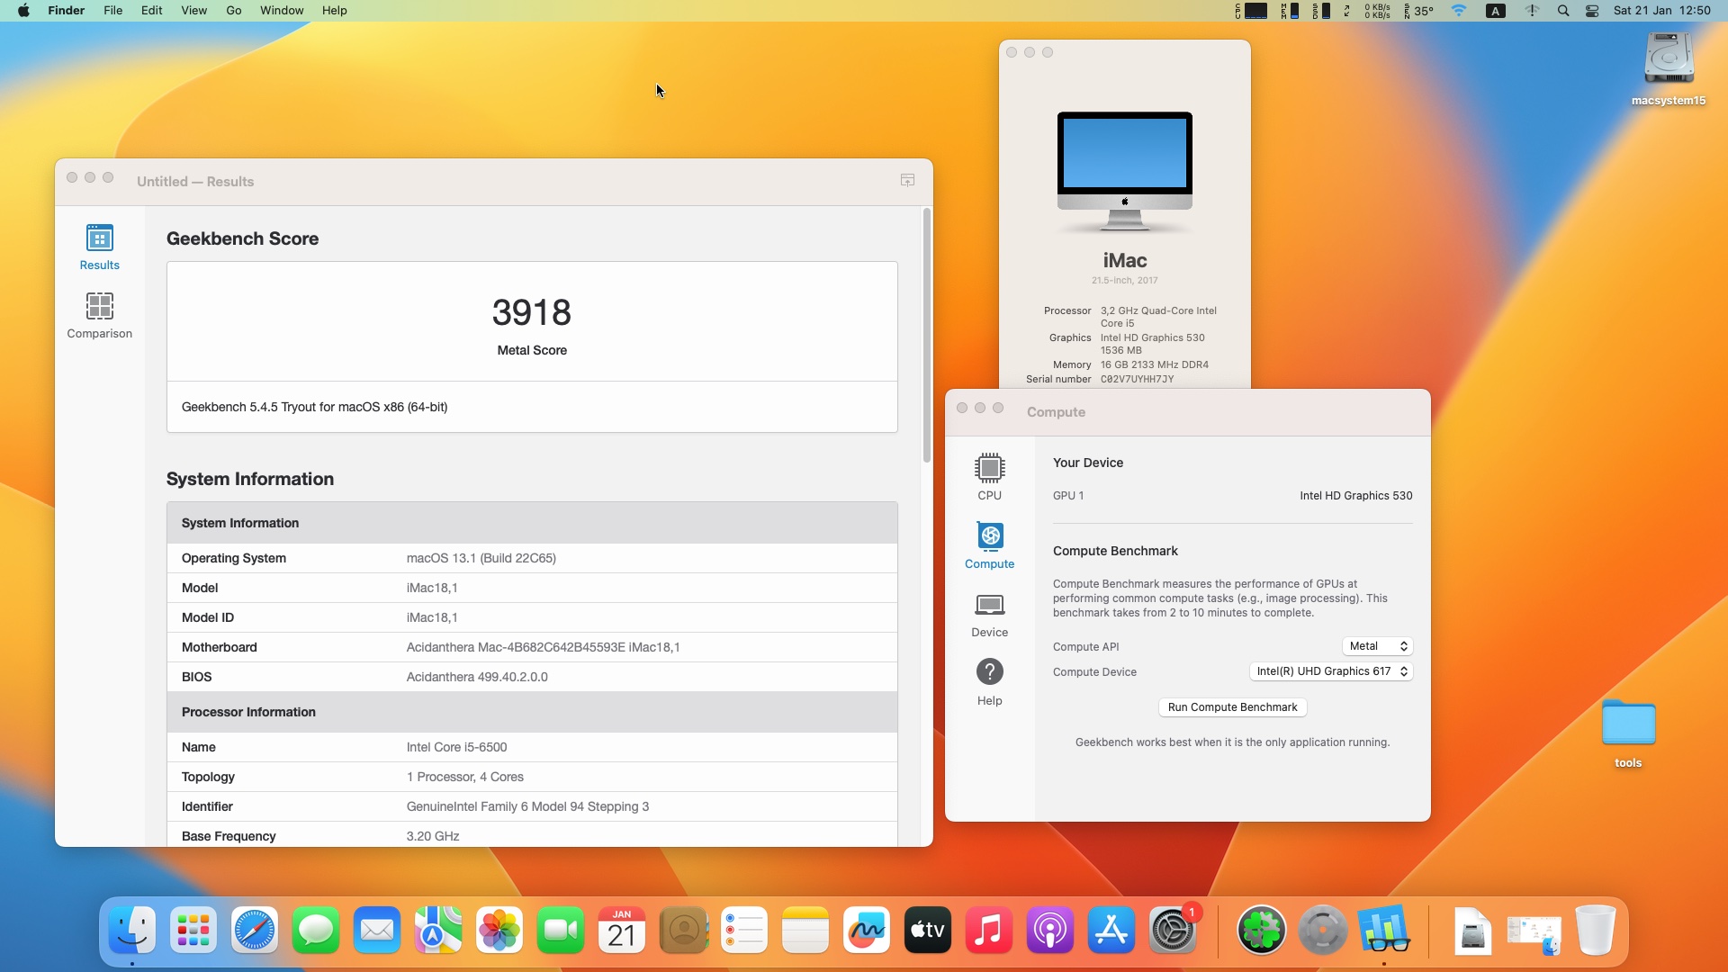Open the Window menu
This screenshot has width=1728, height=972.
click(282, 11)
